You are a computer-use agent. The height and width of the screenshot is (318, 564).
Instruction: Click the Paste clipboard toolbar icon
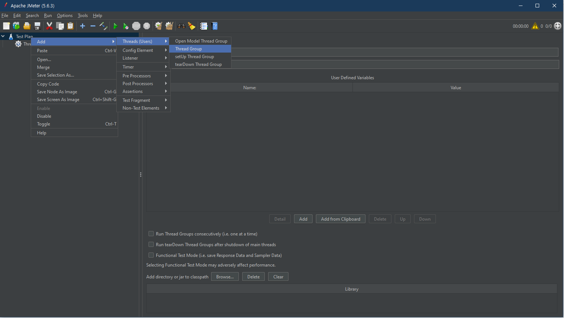[70, 26]
